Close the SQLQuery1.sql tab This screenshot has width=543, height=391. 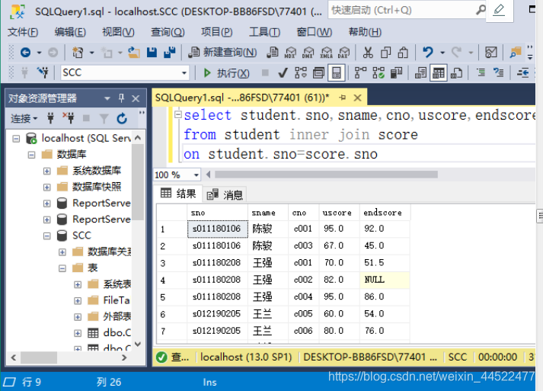(x=357, y=98)
